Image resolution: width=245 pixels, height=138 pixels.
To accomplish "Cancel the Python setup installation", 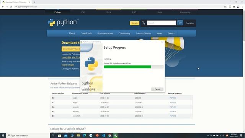I will tap(157, 89).
